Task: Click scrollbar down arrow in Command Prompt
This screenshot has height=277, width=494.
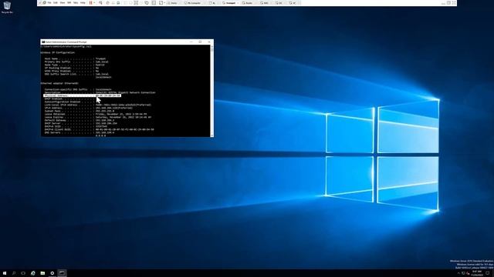Action: 211,135
